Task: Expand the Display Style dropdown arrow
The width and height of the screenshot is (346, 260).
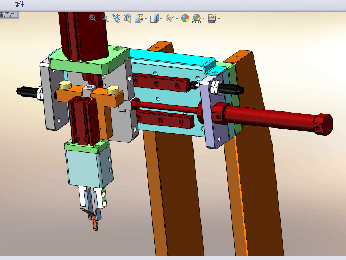Action: 161,19
